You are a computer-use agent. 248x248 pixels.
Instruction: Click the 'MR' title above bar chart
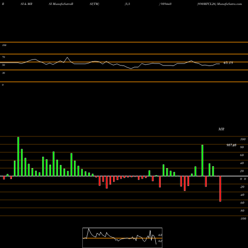coord(221,129)
